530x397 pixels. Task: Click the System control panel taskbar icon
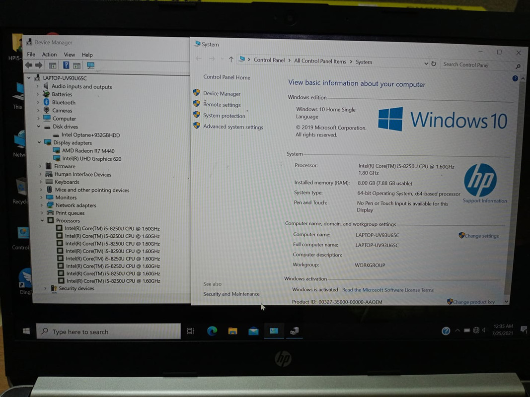tap(274, 331)
